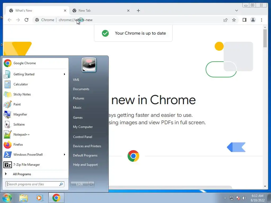Open the File Explorer taskbar icon
Image resolution: width=271 pixels, height=203 pixels.
click(x=24, y=198)
